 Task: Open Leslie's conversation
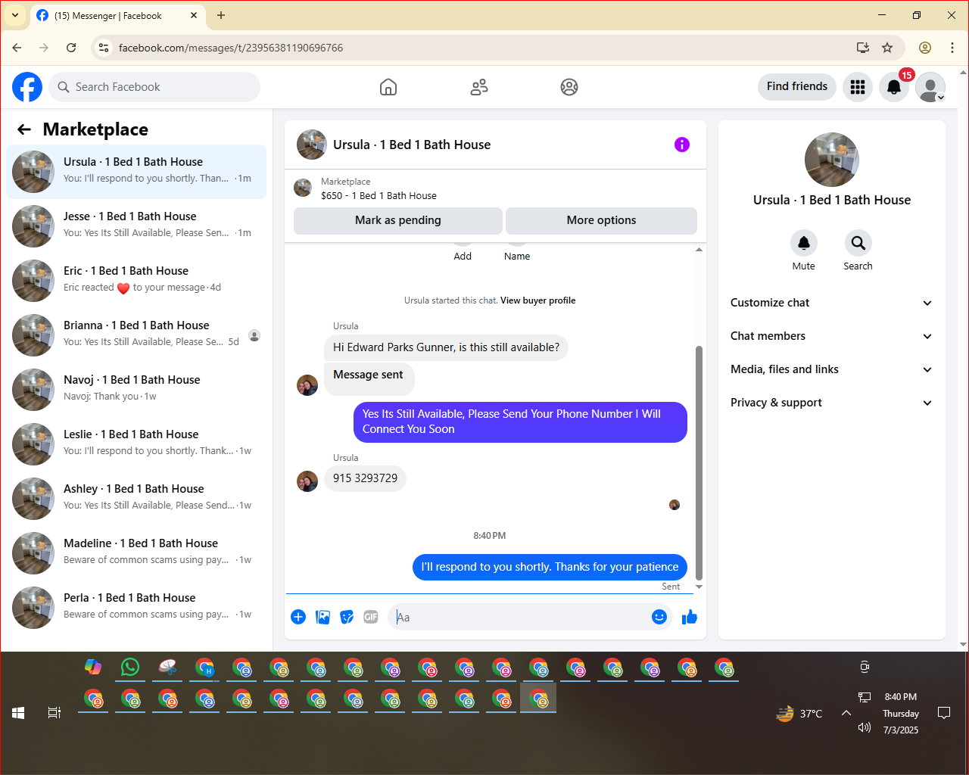coord(136,444)
